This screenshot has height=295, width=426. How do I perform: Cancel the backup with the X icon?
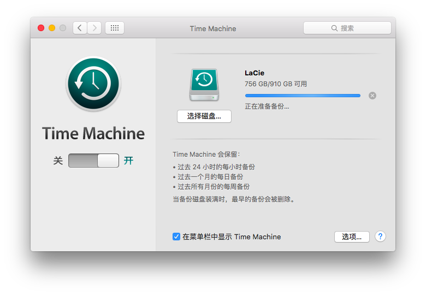(x=372, y=96)
